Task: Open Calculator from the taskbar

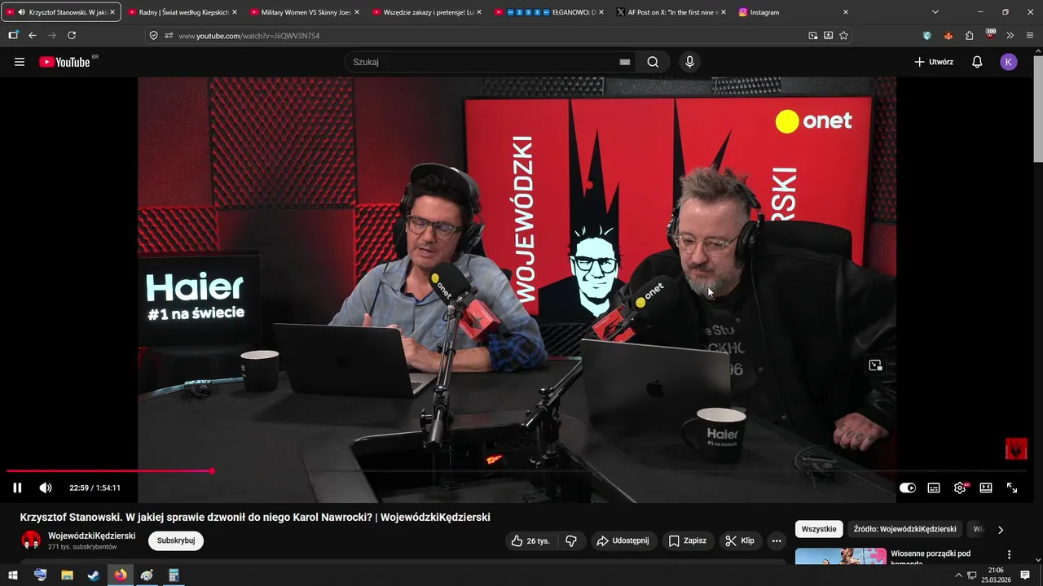Action: [x=174, y=575]
